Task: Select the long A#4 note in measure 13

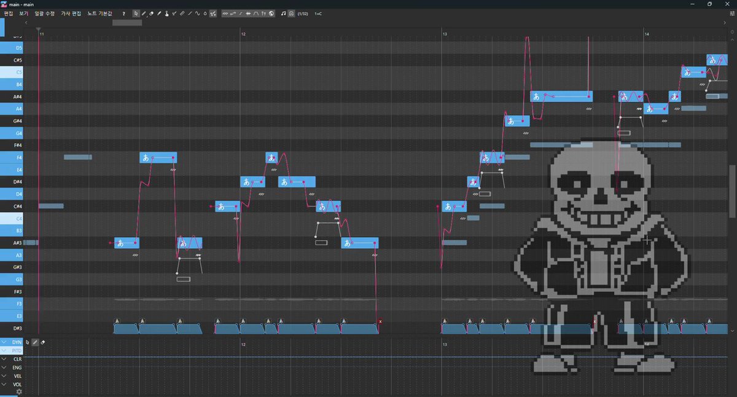Action: (x=561, y=96)
